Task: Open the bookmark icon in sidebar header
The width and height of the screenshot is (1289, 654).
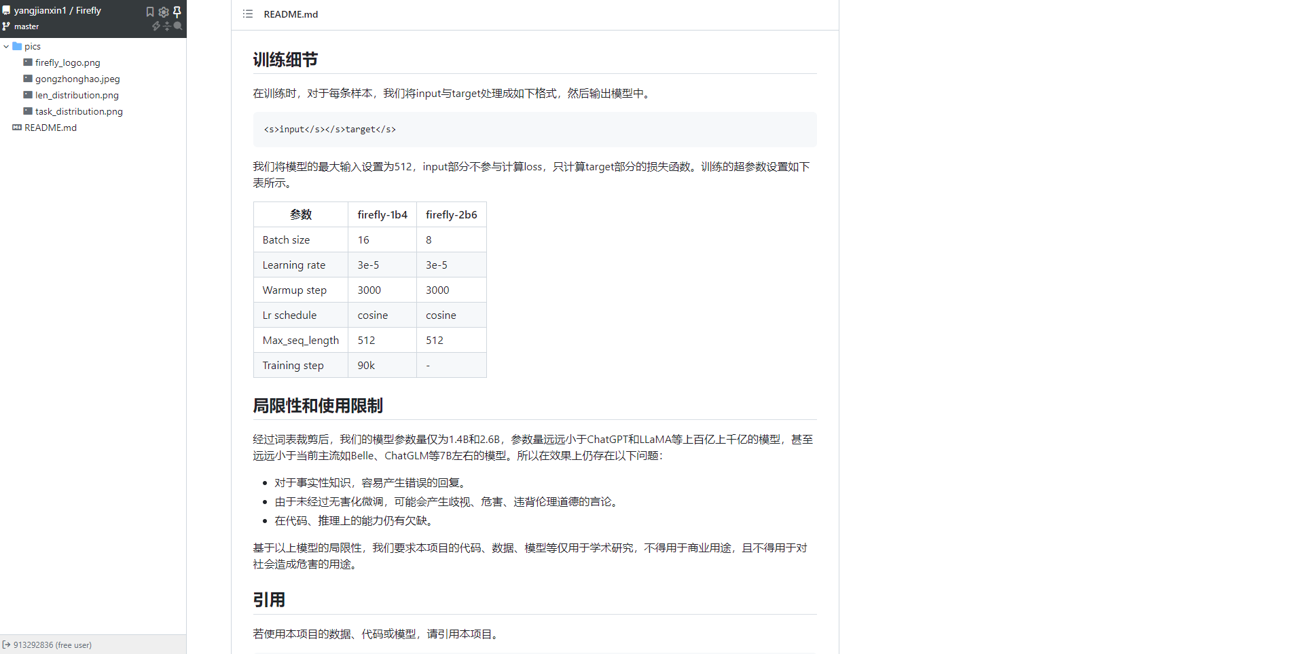Action: [x=150, y=12]
